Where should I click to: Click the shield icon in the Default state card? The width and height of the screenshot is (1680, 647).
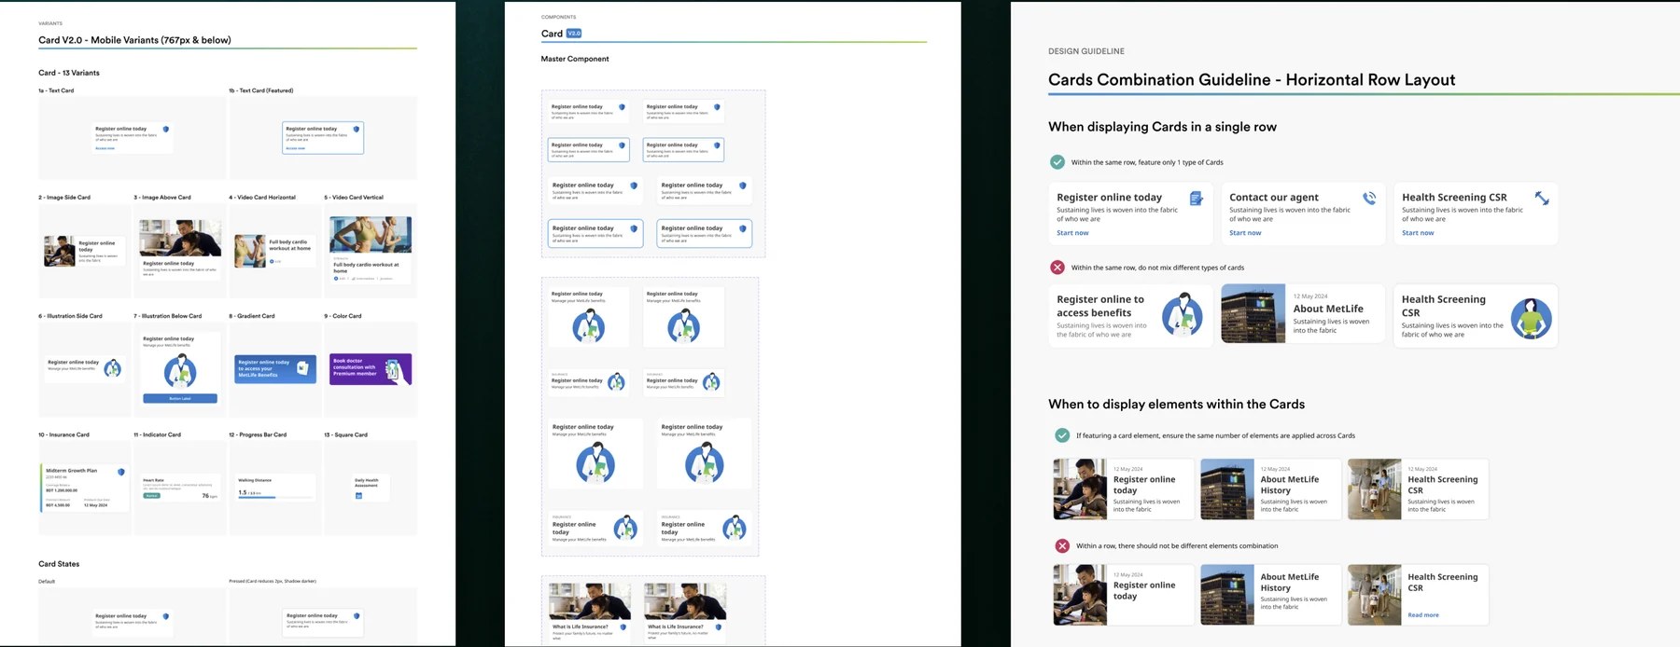(166, 616)
